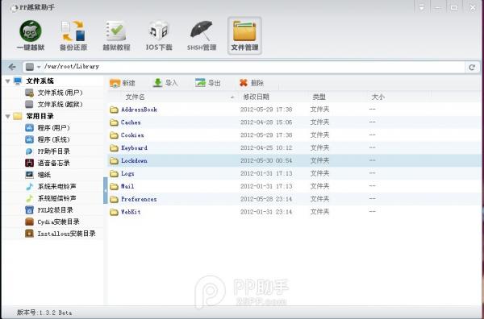Open the 越狱教程 jailbreak tutorial

tap(116, 35)
